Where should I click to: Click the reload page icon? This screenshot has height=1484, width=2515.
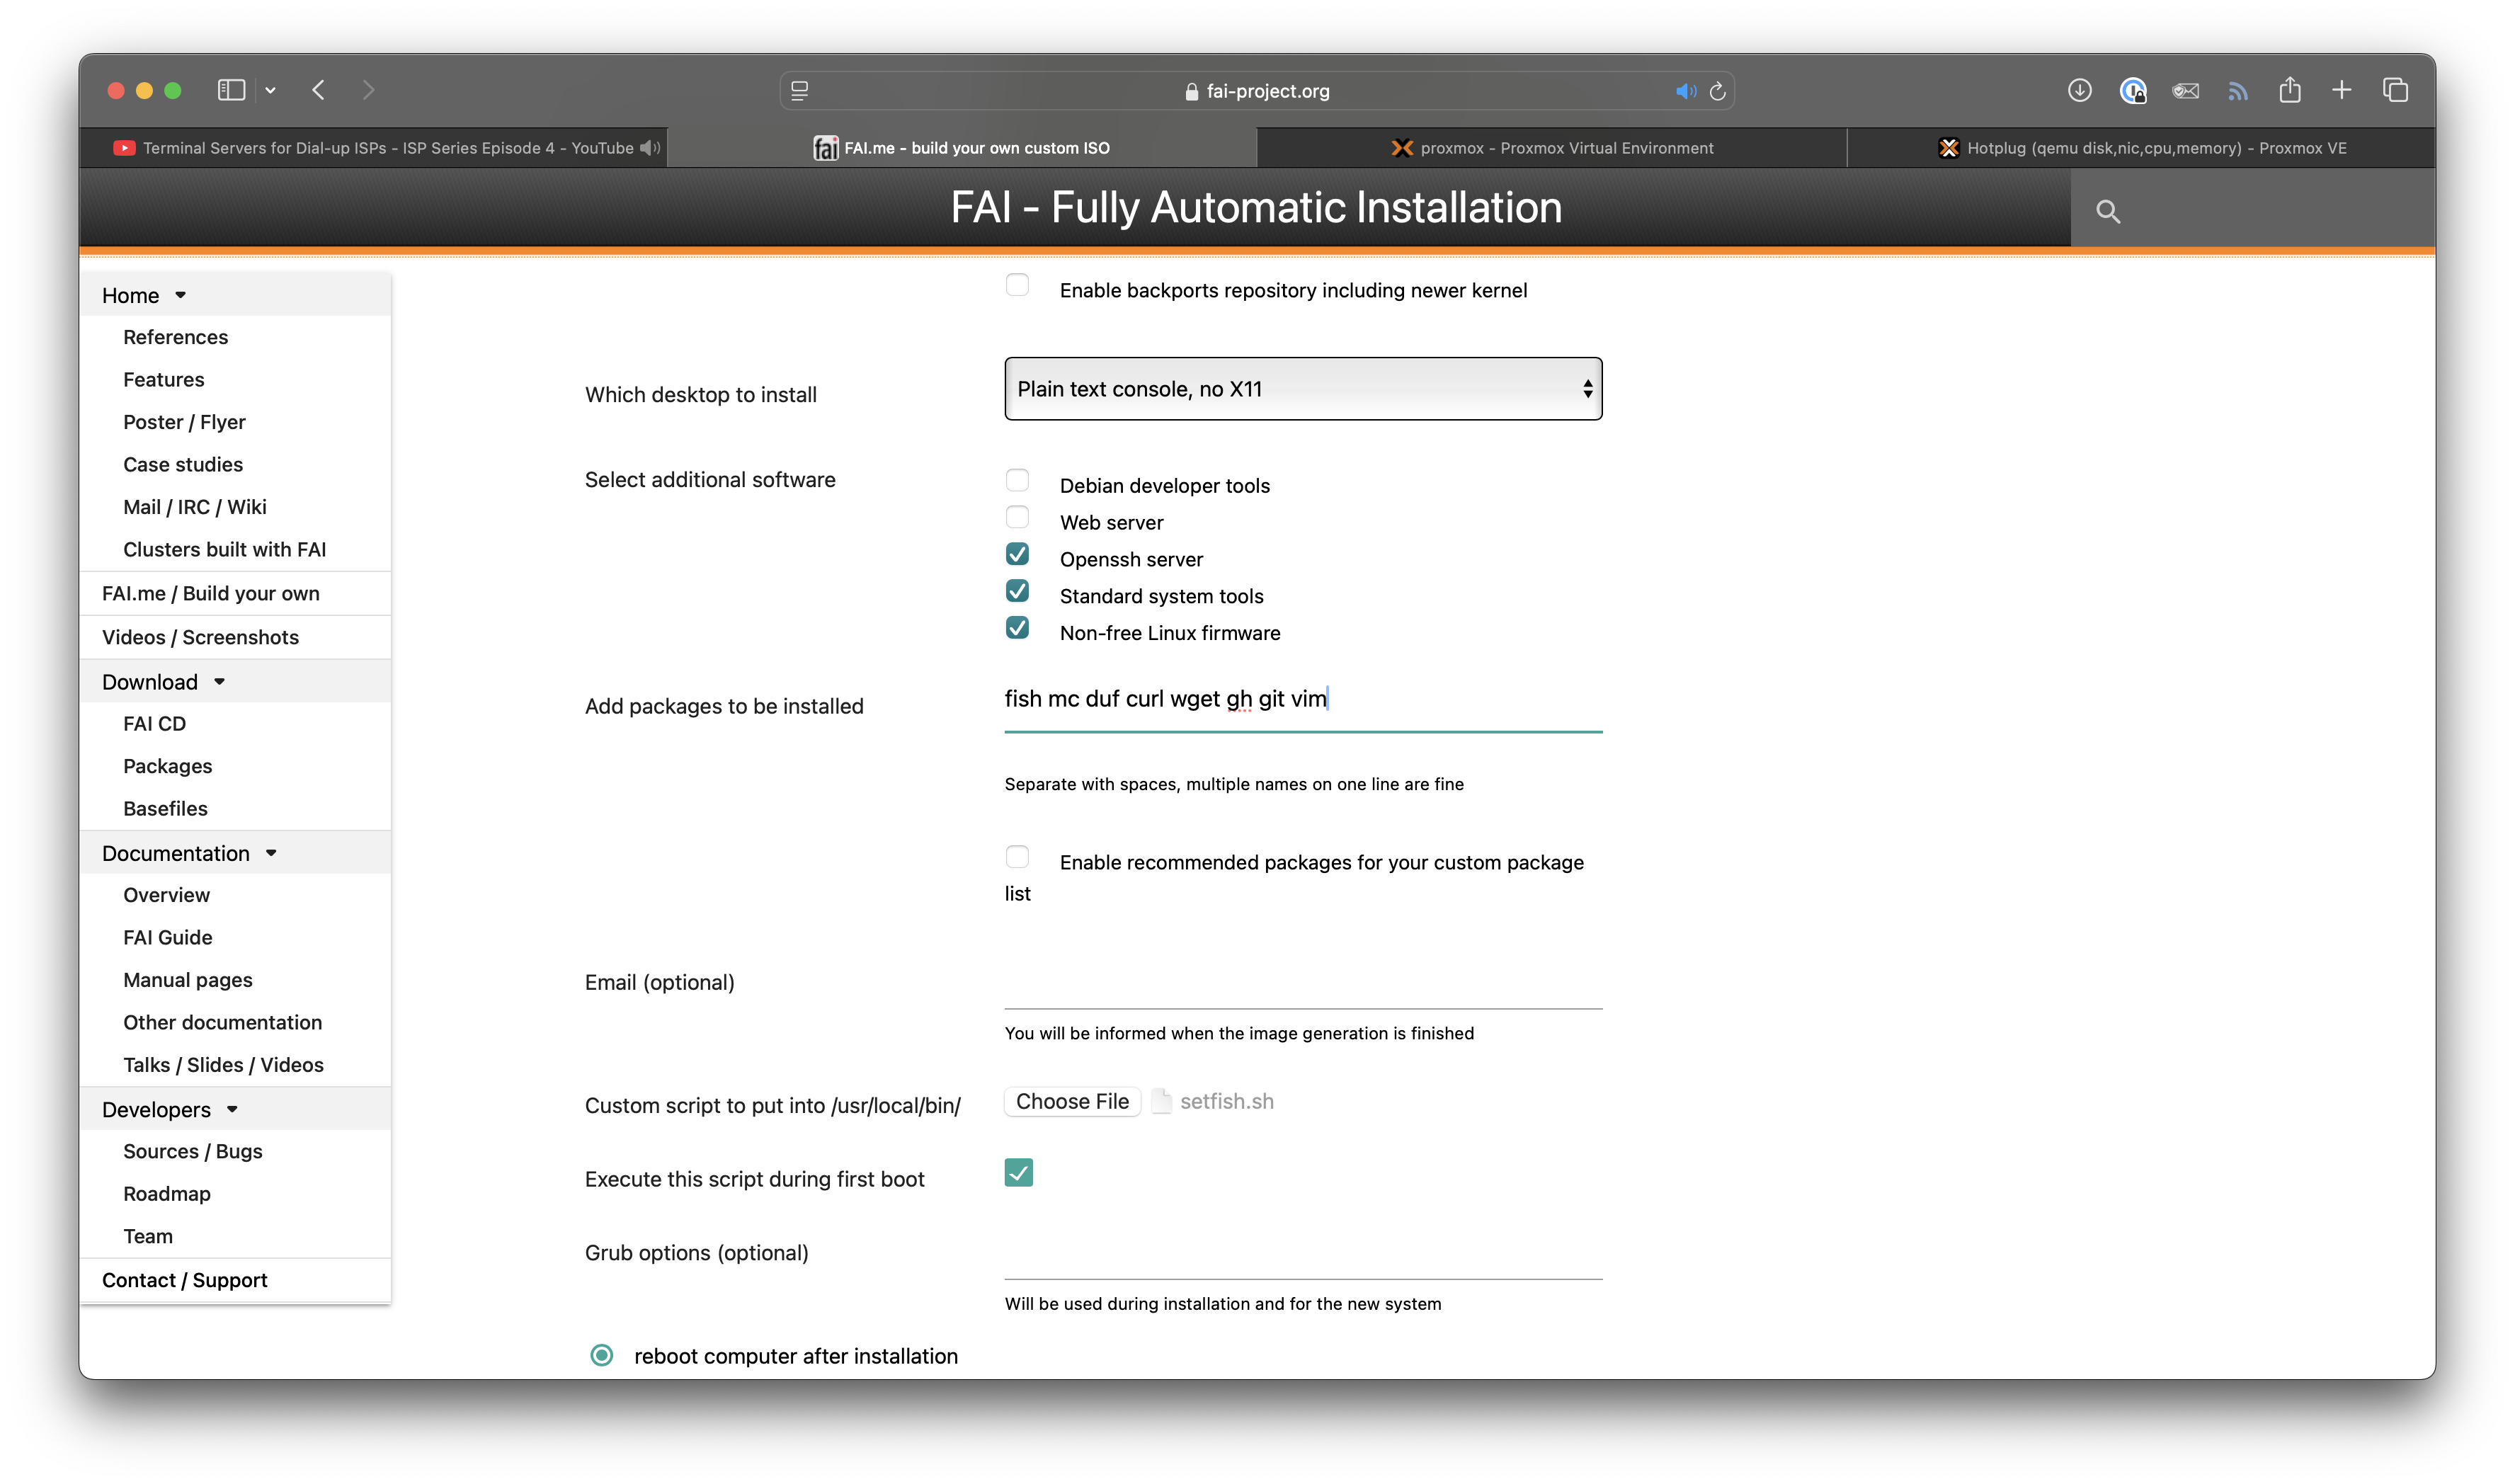coord(1717,91)
